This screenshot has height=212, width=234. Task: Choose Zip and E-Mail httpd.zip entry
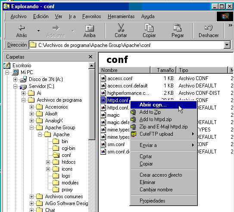point(164,127)
